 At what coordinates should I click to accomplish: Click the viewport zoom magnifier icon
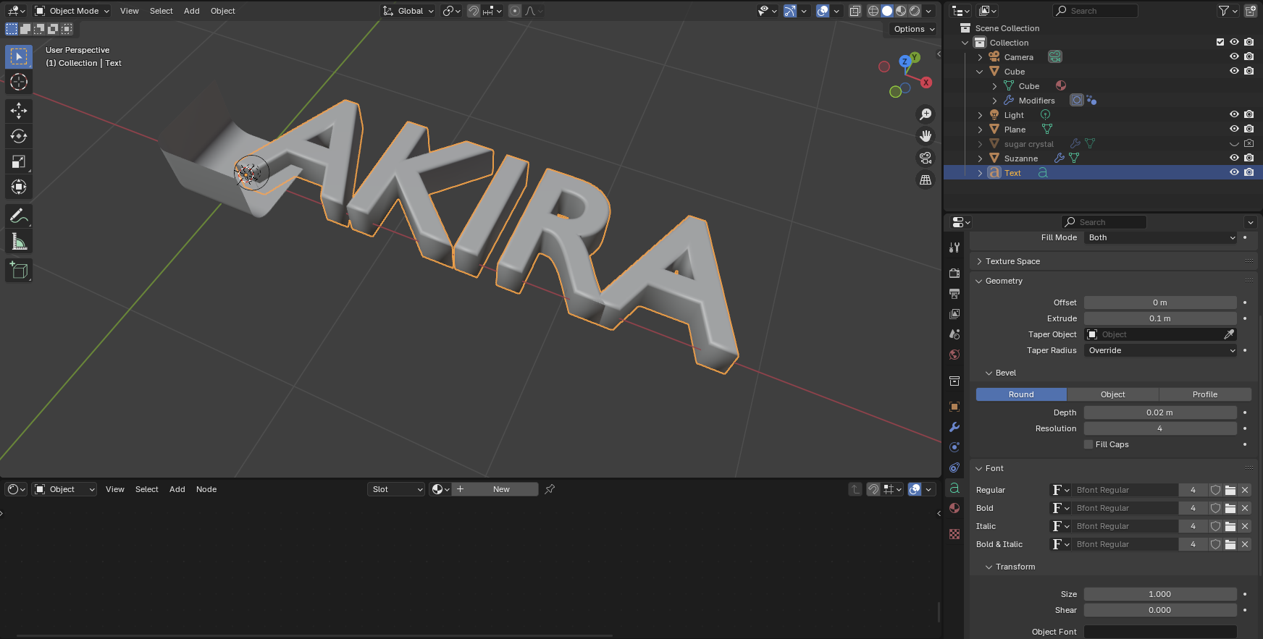(x=926, y=114)
